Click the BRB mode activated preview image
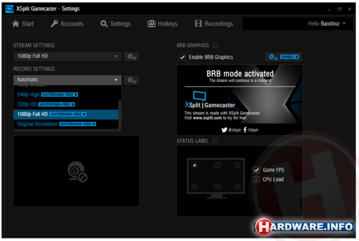 pyautogui.click(x=240, y=100)
